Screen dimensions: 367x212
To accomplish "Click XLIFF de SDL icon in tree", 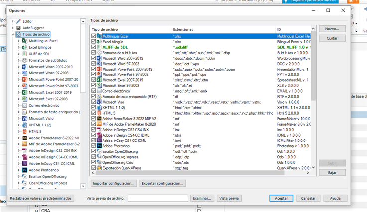I will [x=25, y=54].
